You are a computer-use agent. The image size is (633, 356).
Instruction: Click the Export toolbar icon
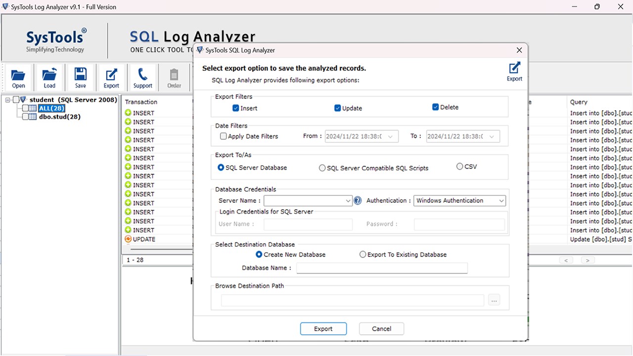tap(112, 78)
